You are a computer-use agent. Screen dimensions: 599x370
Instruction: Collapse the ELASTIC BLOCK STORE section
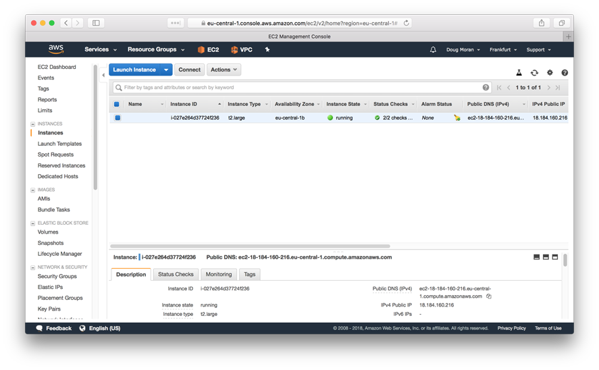pyautogui.click(x=33, y=223)
